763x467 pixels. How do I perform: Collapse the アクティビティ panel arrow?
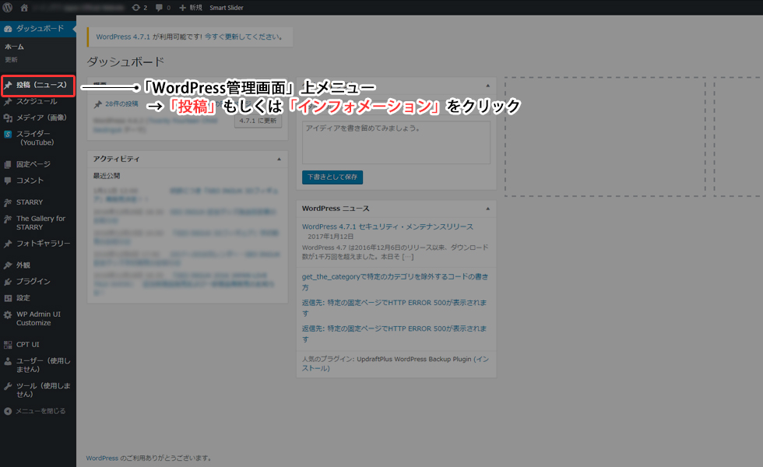(x=279, y=159)
